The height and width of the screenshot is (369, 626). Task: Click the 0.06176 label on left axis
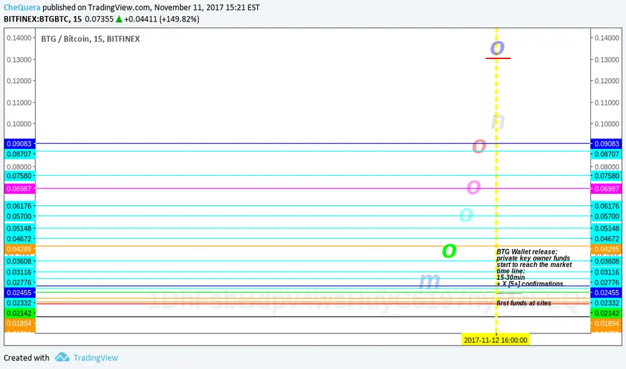(19, 206)
